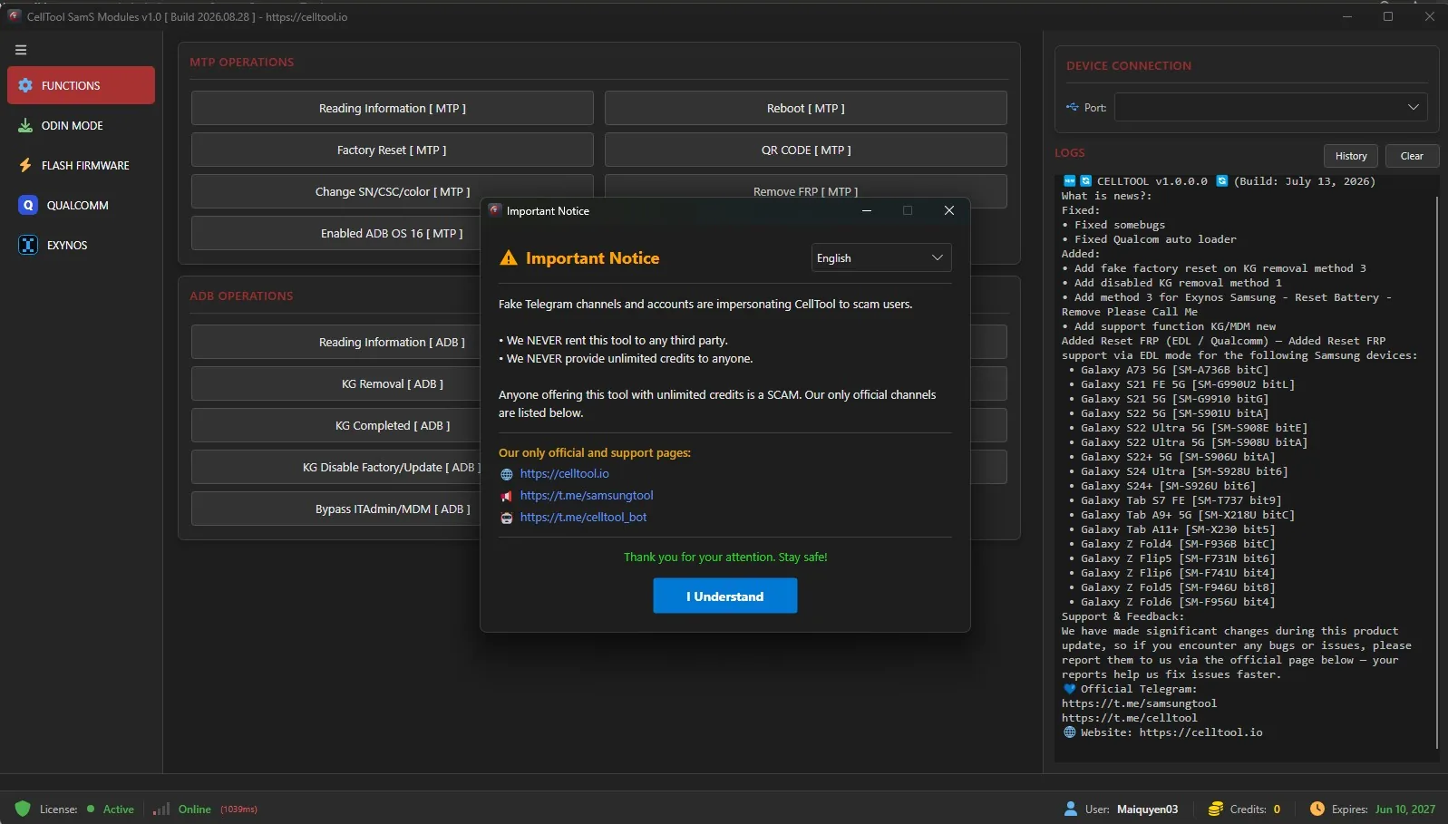Viewport: 1448px width, 824px height.
Task: Open the Flash Firmware section
Action: (x=81, y=165)
